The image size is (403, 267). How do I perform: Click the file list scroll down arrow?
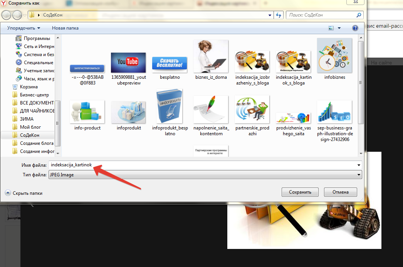coord(361,154)
